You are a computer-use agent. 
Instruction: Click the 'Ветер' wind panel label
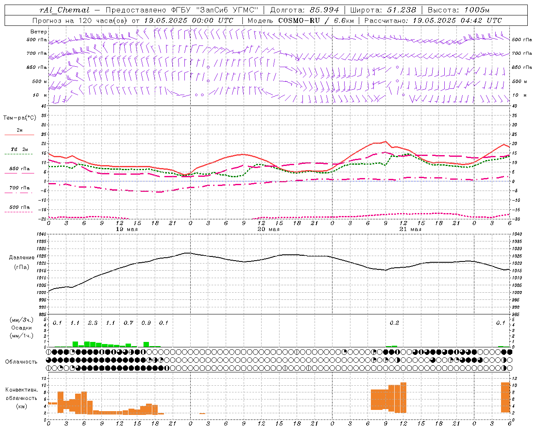click(39, 32)
